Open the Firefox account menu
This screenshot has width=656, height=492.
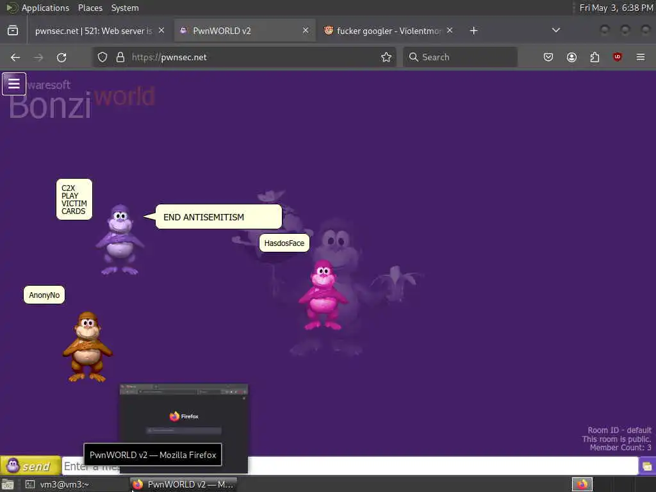571,57
